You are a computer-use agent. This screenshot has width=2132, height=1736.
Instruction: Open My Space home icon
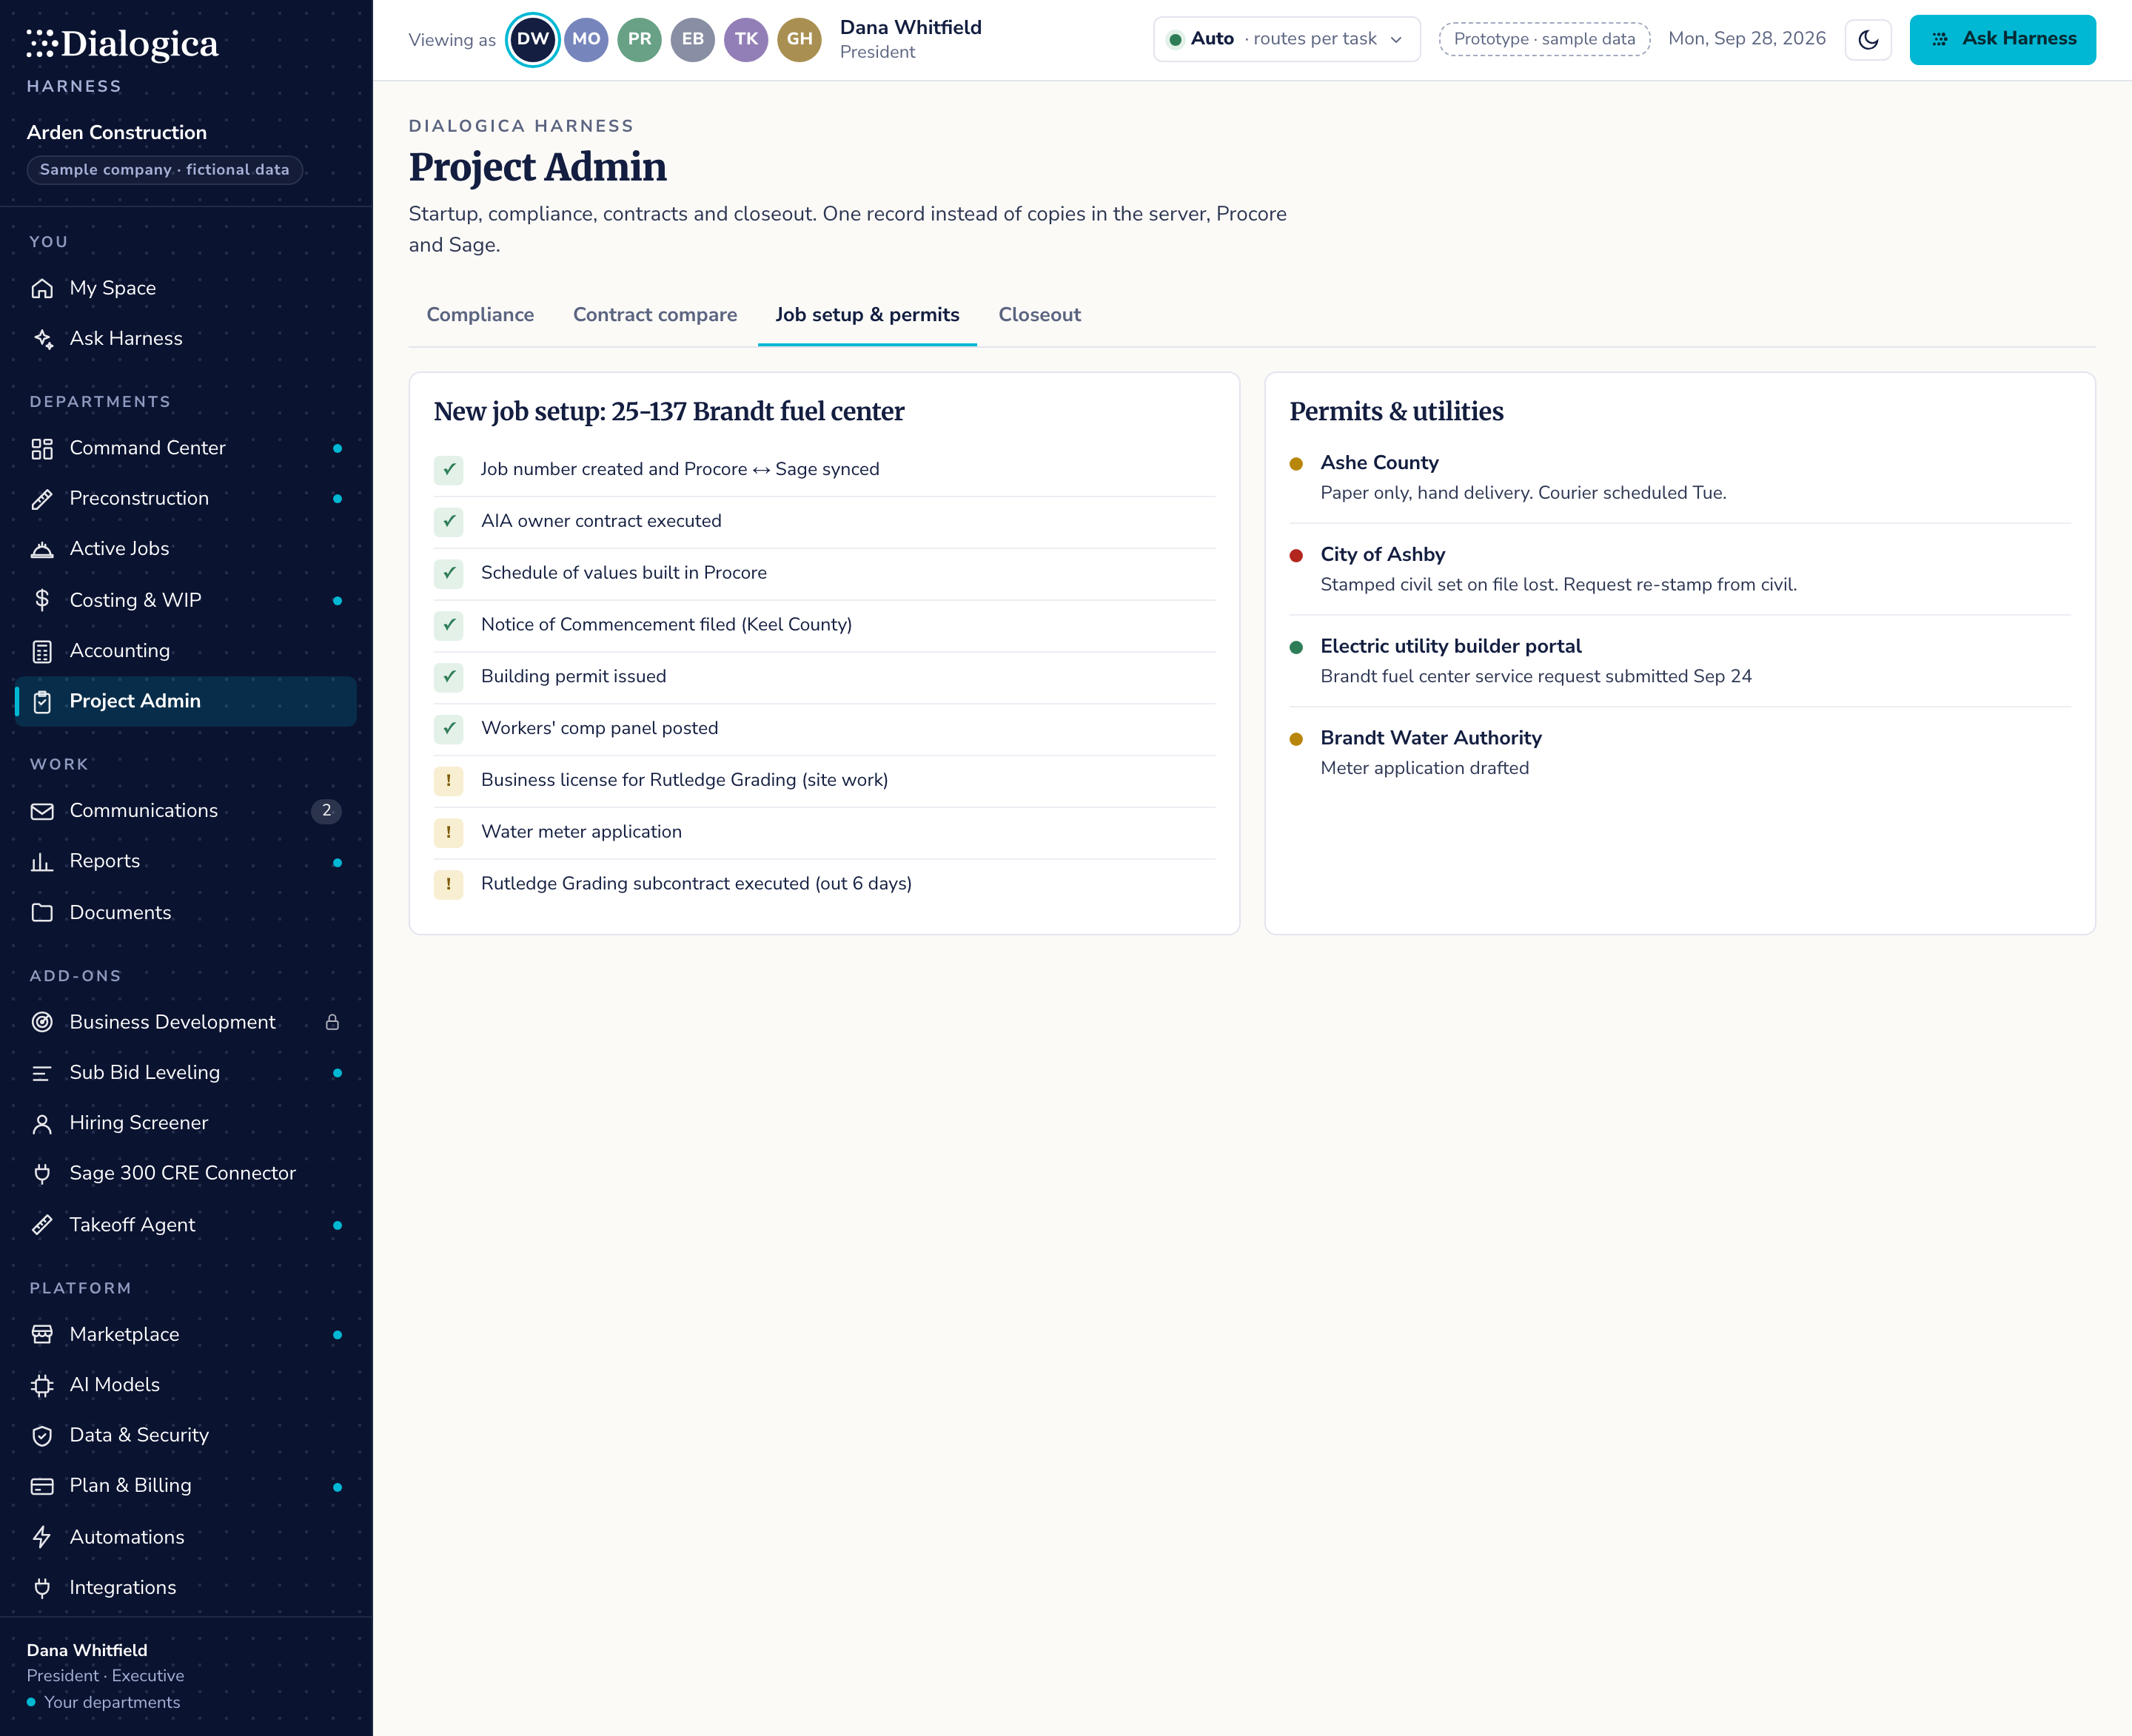click(x=42, y=288)
